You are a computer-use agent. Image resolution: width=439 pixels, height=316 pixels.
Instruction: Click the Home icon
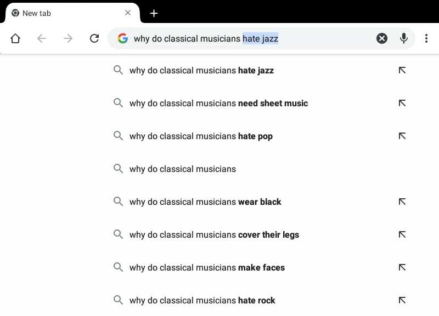pyautogui.click(x=15, y=38)
